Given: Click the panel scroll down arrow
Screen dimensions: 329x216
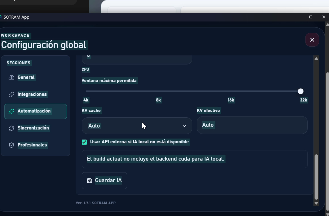Looking at the screenshot, I should (316, 203).
